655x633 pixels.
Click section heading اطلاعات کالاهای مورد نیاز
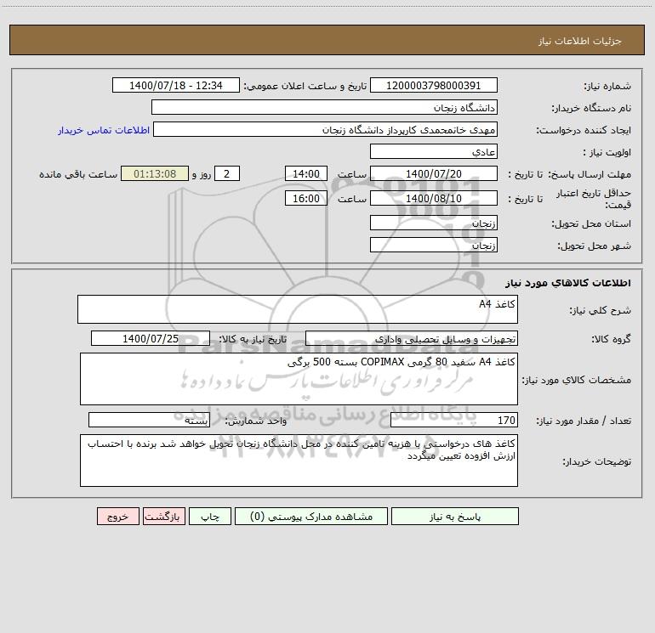(567, 283)
